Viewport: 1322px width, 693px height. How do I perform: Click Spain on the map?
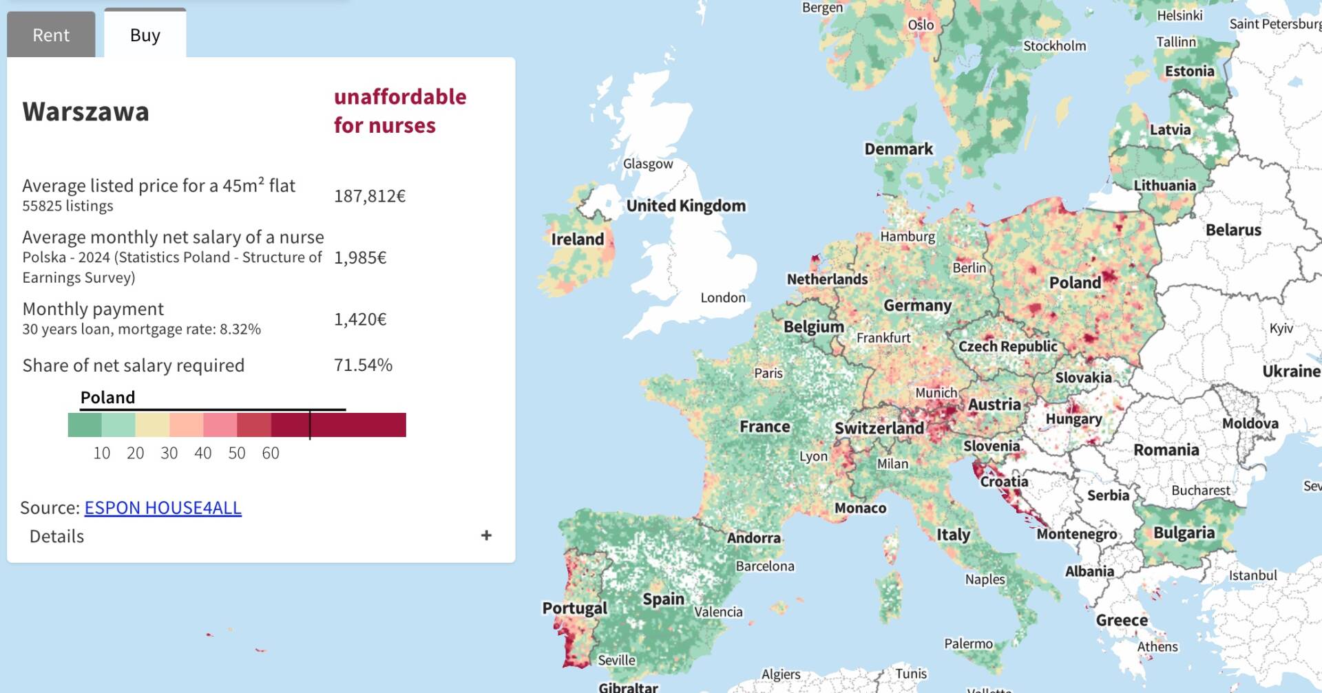click(663, 599)
